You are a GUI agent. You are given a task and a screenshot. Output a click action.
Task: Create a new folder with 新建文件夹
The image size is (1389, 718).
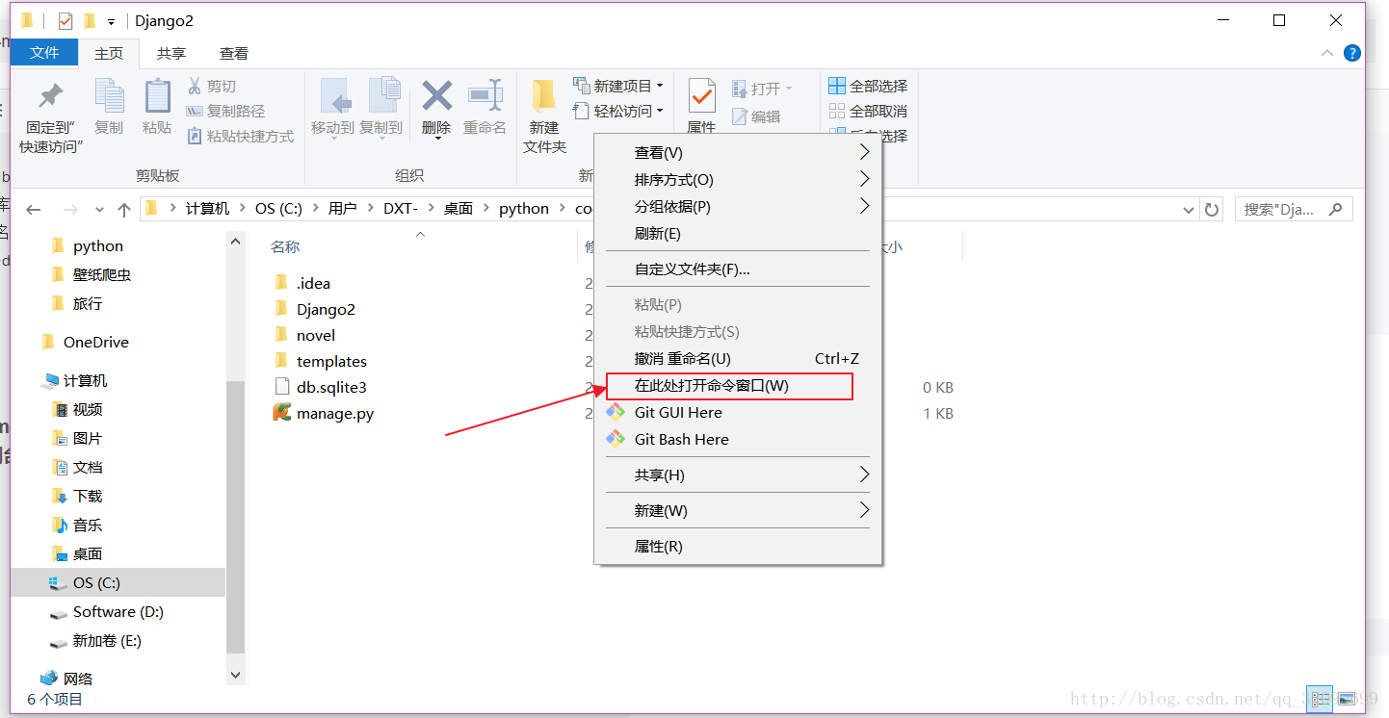(544, 116)
